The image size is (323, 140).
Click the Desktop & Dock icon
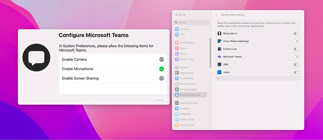[x=177, y=103]
